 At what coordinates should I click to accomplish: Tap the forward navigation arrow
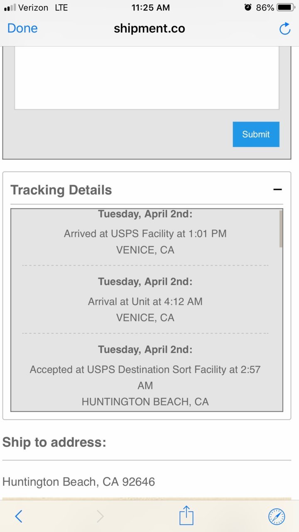pyautogui.click(x=100, y=516)
